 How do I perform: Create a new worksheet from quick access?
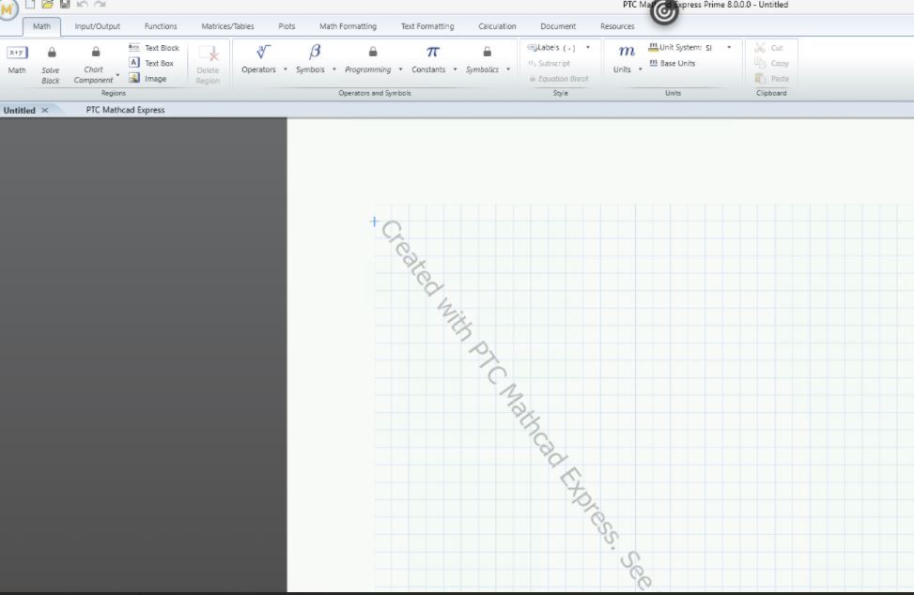click(30, 4)
